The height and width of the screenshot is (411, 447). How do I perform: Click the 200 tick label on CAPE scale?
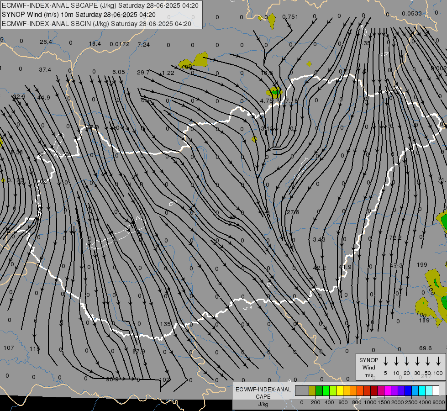(x=316, y=402)
